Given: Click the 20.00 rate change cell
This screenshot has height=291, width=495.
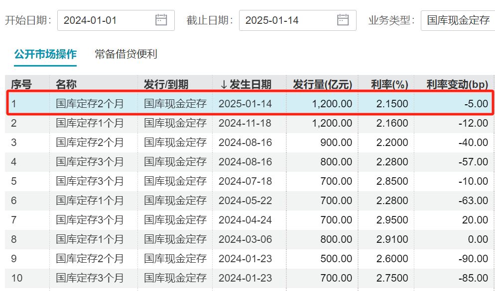Looking at the screenshot, I should [x=476, y=220].
